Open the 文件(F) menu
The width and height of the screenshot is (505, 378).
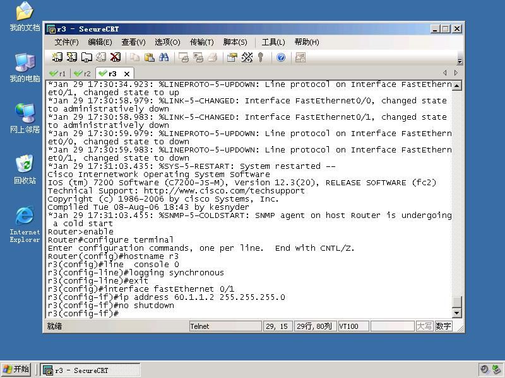coord(66,42)
